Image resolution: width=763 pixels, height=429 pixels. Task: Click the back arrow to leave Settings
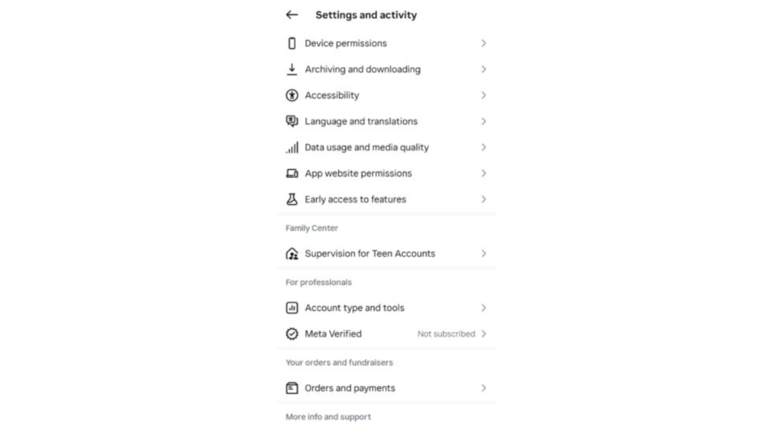coord(291,14)
